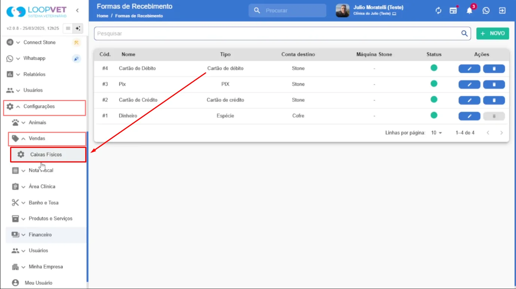Image resolution: width=516 pixels, height=289 pixels.
Task: Go to Home breadcrumb link
Action: 102,16
